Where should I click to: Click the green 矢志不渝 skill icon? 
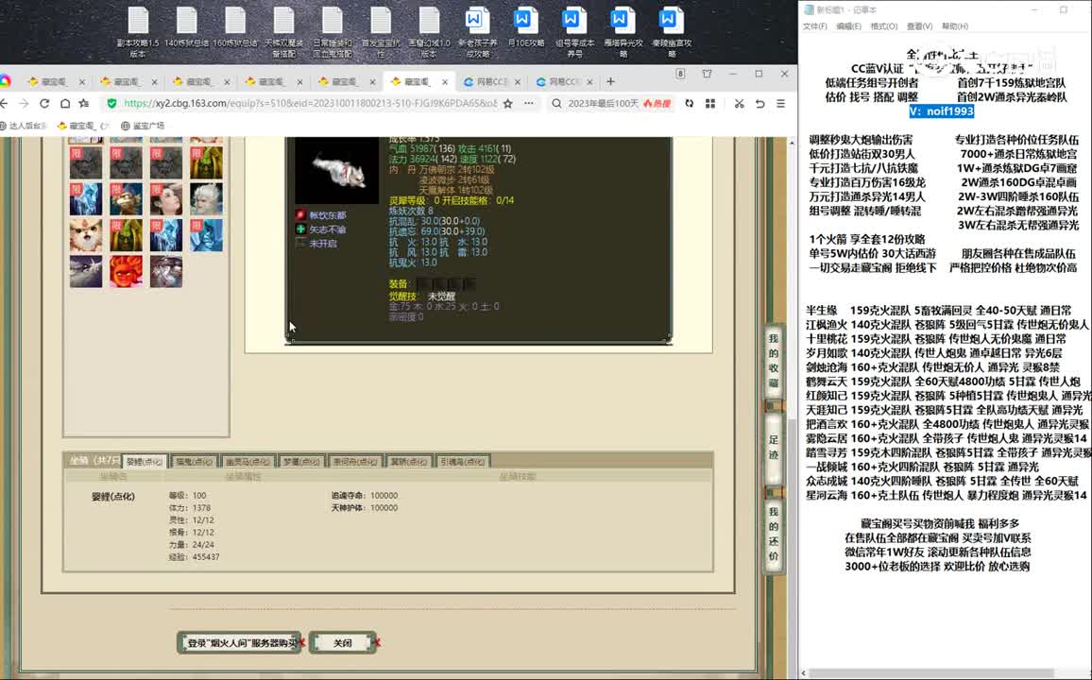300,229
